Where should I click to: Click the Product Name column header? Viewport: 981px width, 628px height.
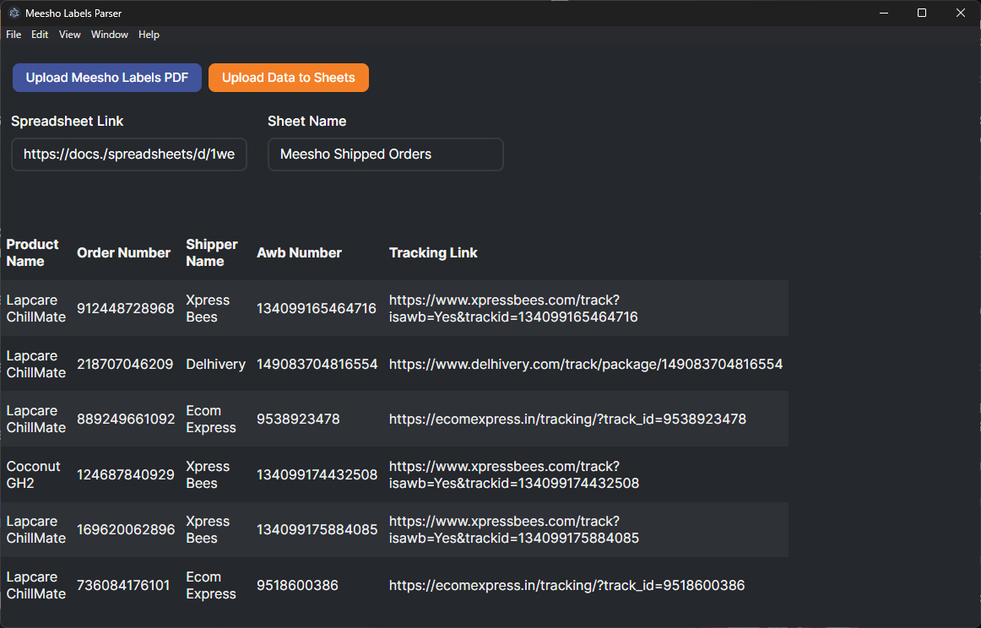pos(33,252)
